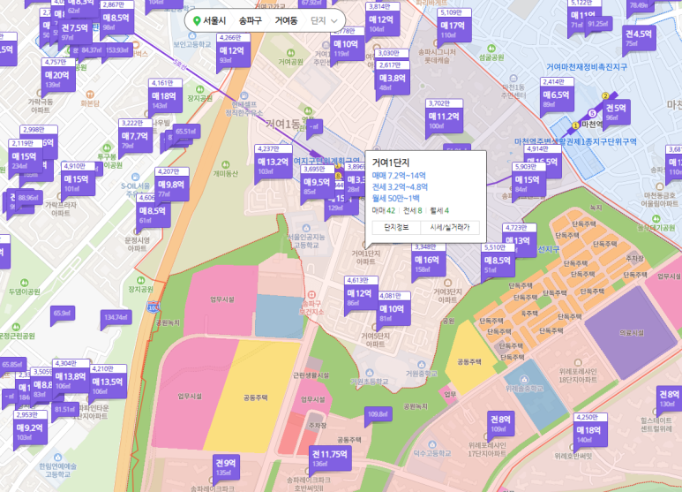Select the 매3.8억 48㎡ price marker
The image size is (682, 492).
393,79
